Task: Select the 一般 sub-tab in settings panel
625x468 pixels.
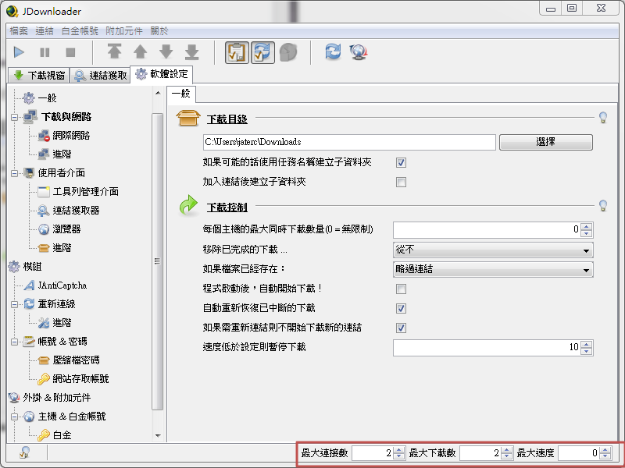Action: [x=181, y=94]
